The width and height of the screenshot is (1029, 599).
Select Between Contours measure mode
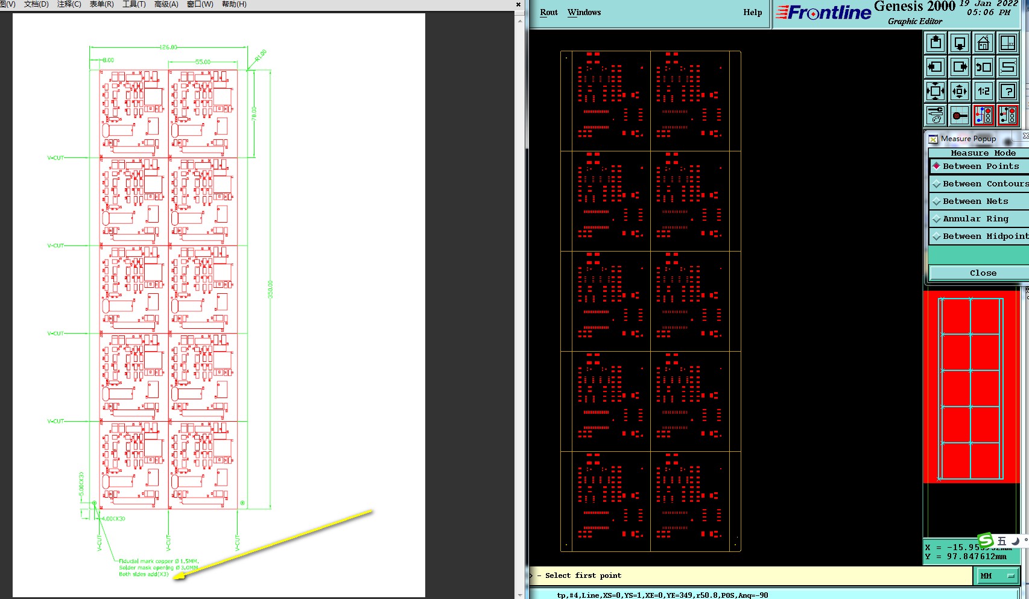tap(979, 184)
